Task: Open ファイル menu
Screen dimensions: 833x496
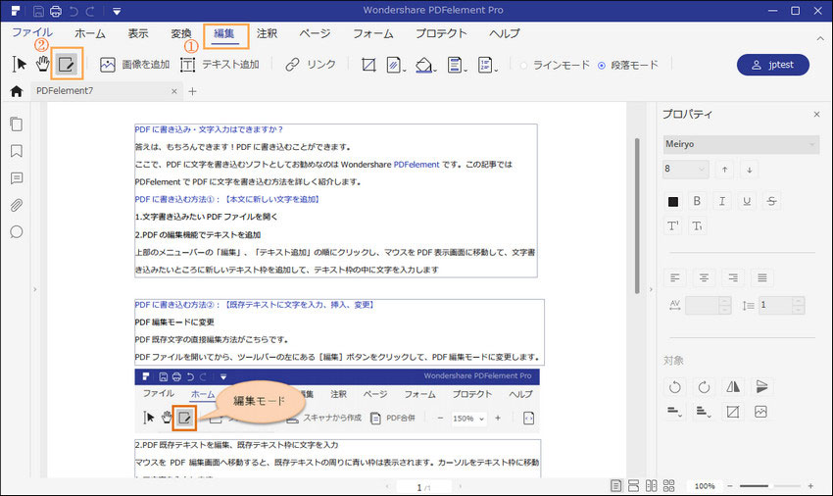Action: click(x=32, y=32)
